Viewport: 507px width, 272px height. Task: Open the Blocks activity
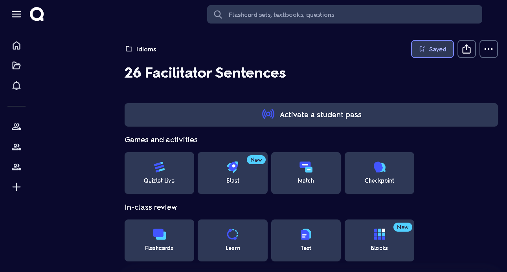pos(379,240)
